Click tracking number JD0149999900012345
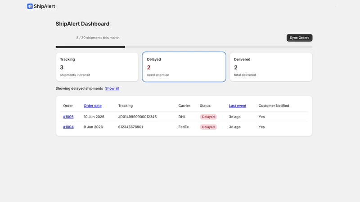This screenshot has height=202, width=360. [x=137, y=117]
